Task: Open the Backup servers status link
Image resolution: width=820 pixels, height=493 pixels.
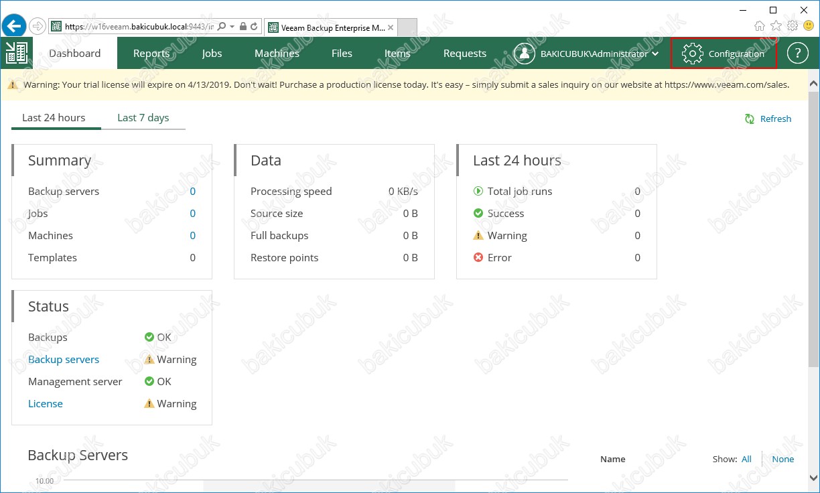Action: pyautogui.click(x=64, y=360)
